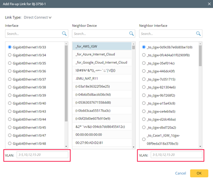Select GigabitEthernet1/0/36 radio button
Image resolution: width=213 pixels, height=182 pixels.
[9, 71]
